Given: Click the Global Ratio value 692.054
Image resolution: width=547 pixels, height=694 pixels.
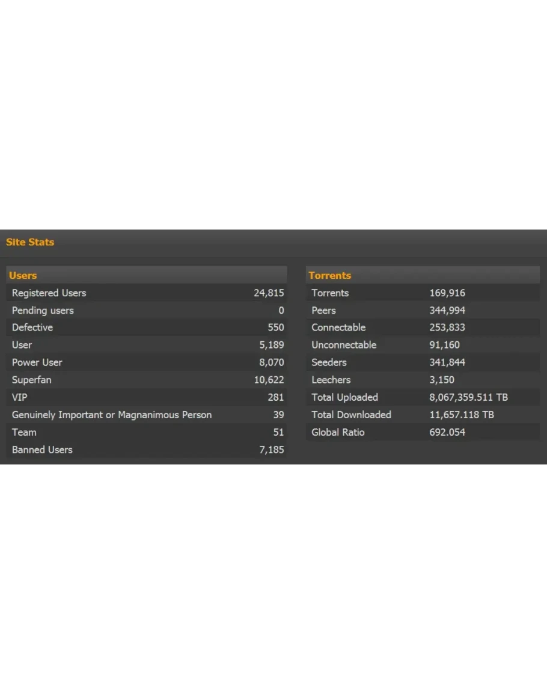Looking at the screenshot, I should (447, 432).
